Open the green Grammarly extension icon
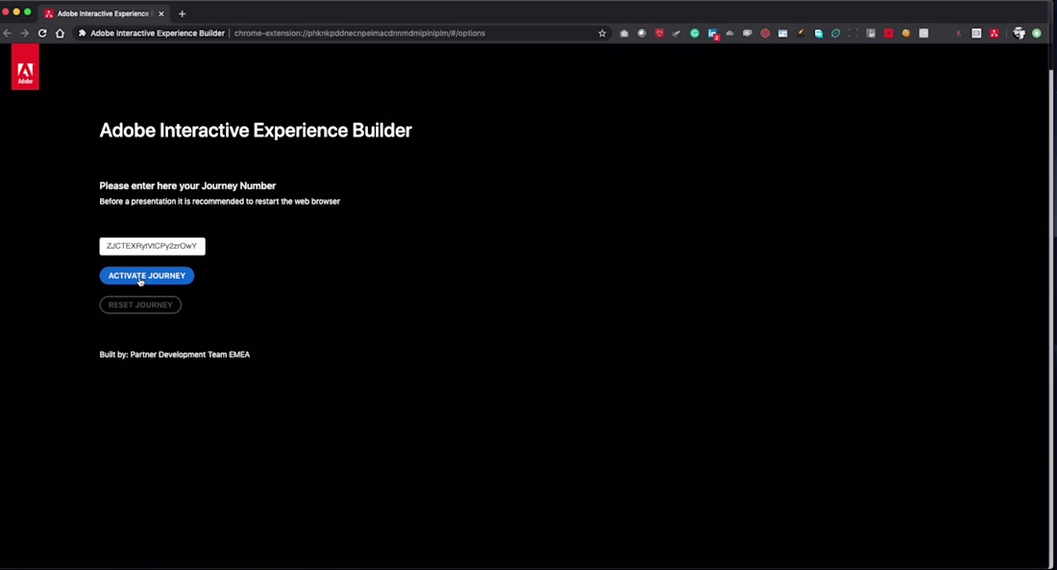 tap(695, 33)
